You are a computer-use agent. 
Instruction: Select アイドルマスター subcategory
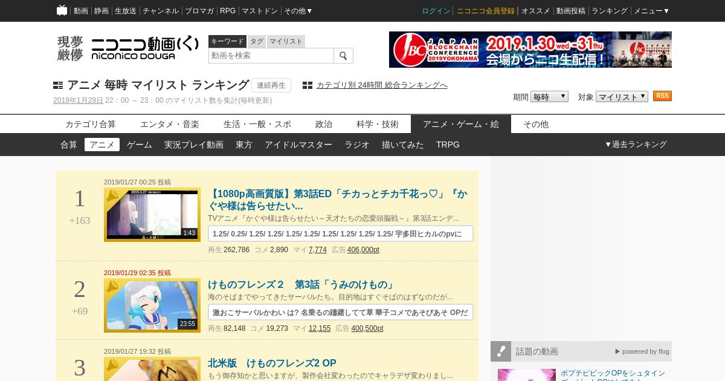[x=298, y=145]
